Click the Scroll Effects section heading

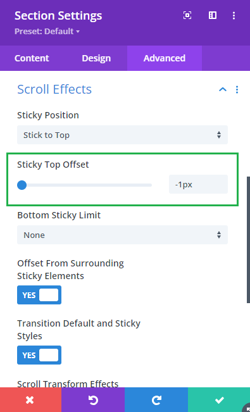[x=54, y=89]
